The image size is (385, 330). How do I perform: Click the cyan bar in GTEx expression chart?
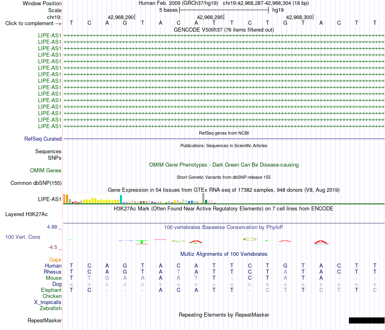[121, 199]
